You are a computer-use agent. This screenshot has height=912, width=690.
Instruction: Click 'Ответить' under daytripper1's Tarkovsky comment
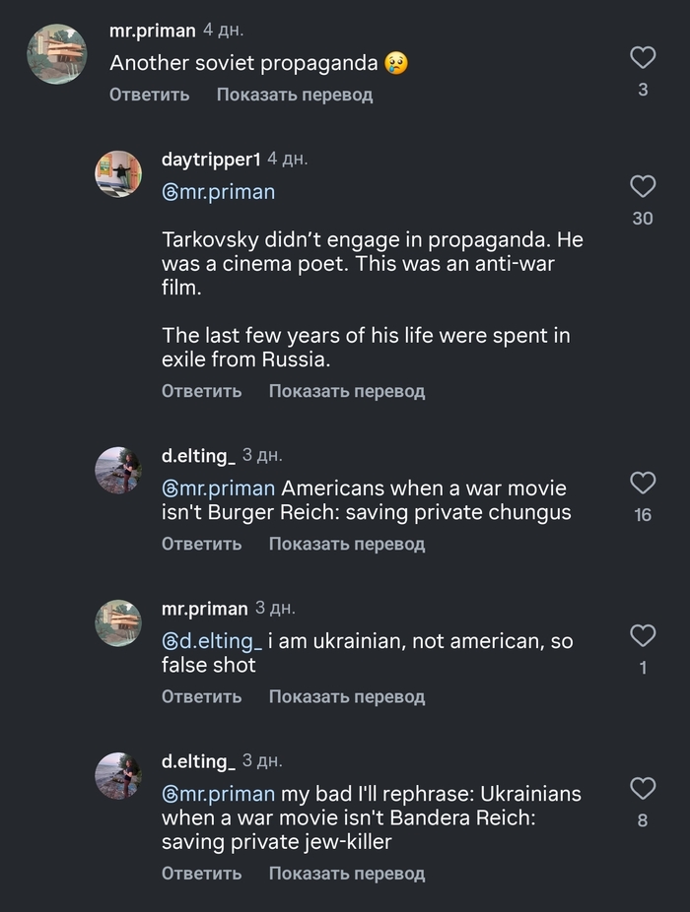pyautogui.click(x=201, y=391)
